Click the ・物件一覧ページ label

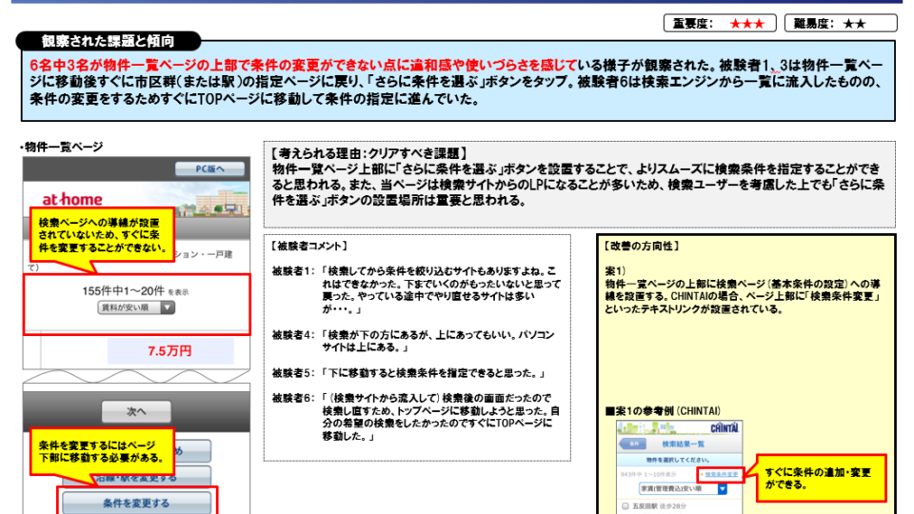61,147
